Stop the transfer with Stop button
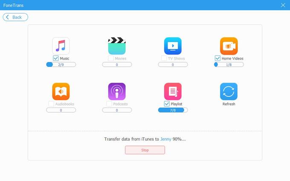The height and width of the screenshot is (181, 290). [145, 150]
